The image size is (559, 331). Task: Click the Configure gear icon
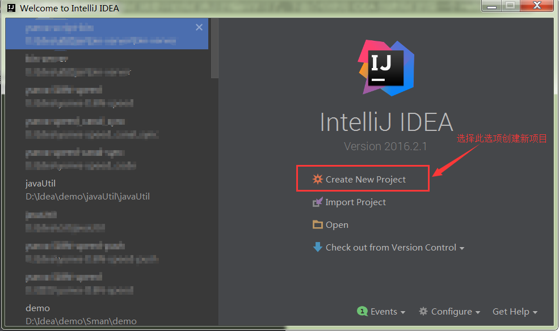click(x=423, y=311)
